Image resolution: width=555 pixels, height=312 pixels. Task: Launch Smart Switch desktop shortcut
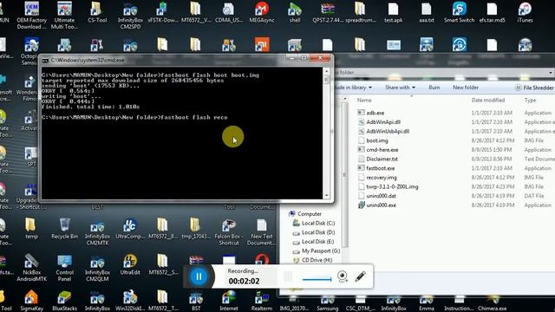pos(459,12)
